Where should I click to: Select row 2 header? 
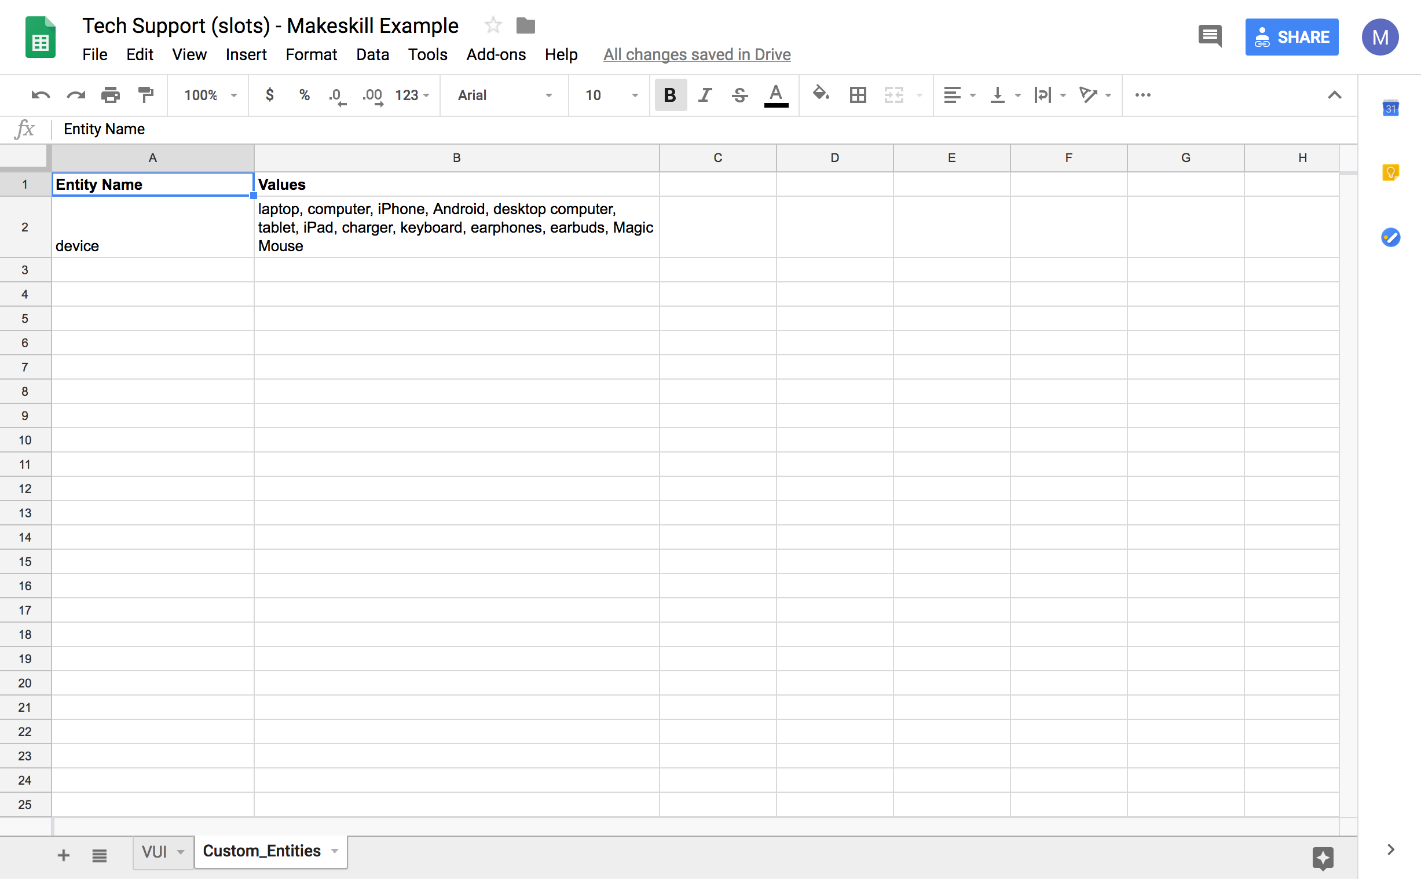(25, 227)
